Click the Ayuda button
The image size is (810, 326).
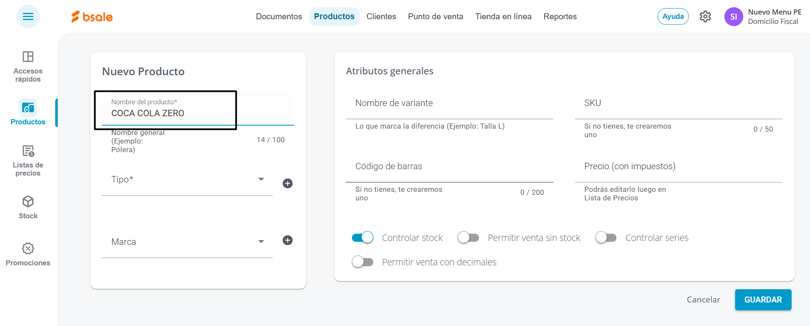click(x=673, y=17)
